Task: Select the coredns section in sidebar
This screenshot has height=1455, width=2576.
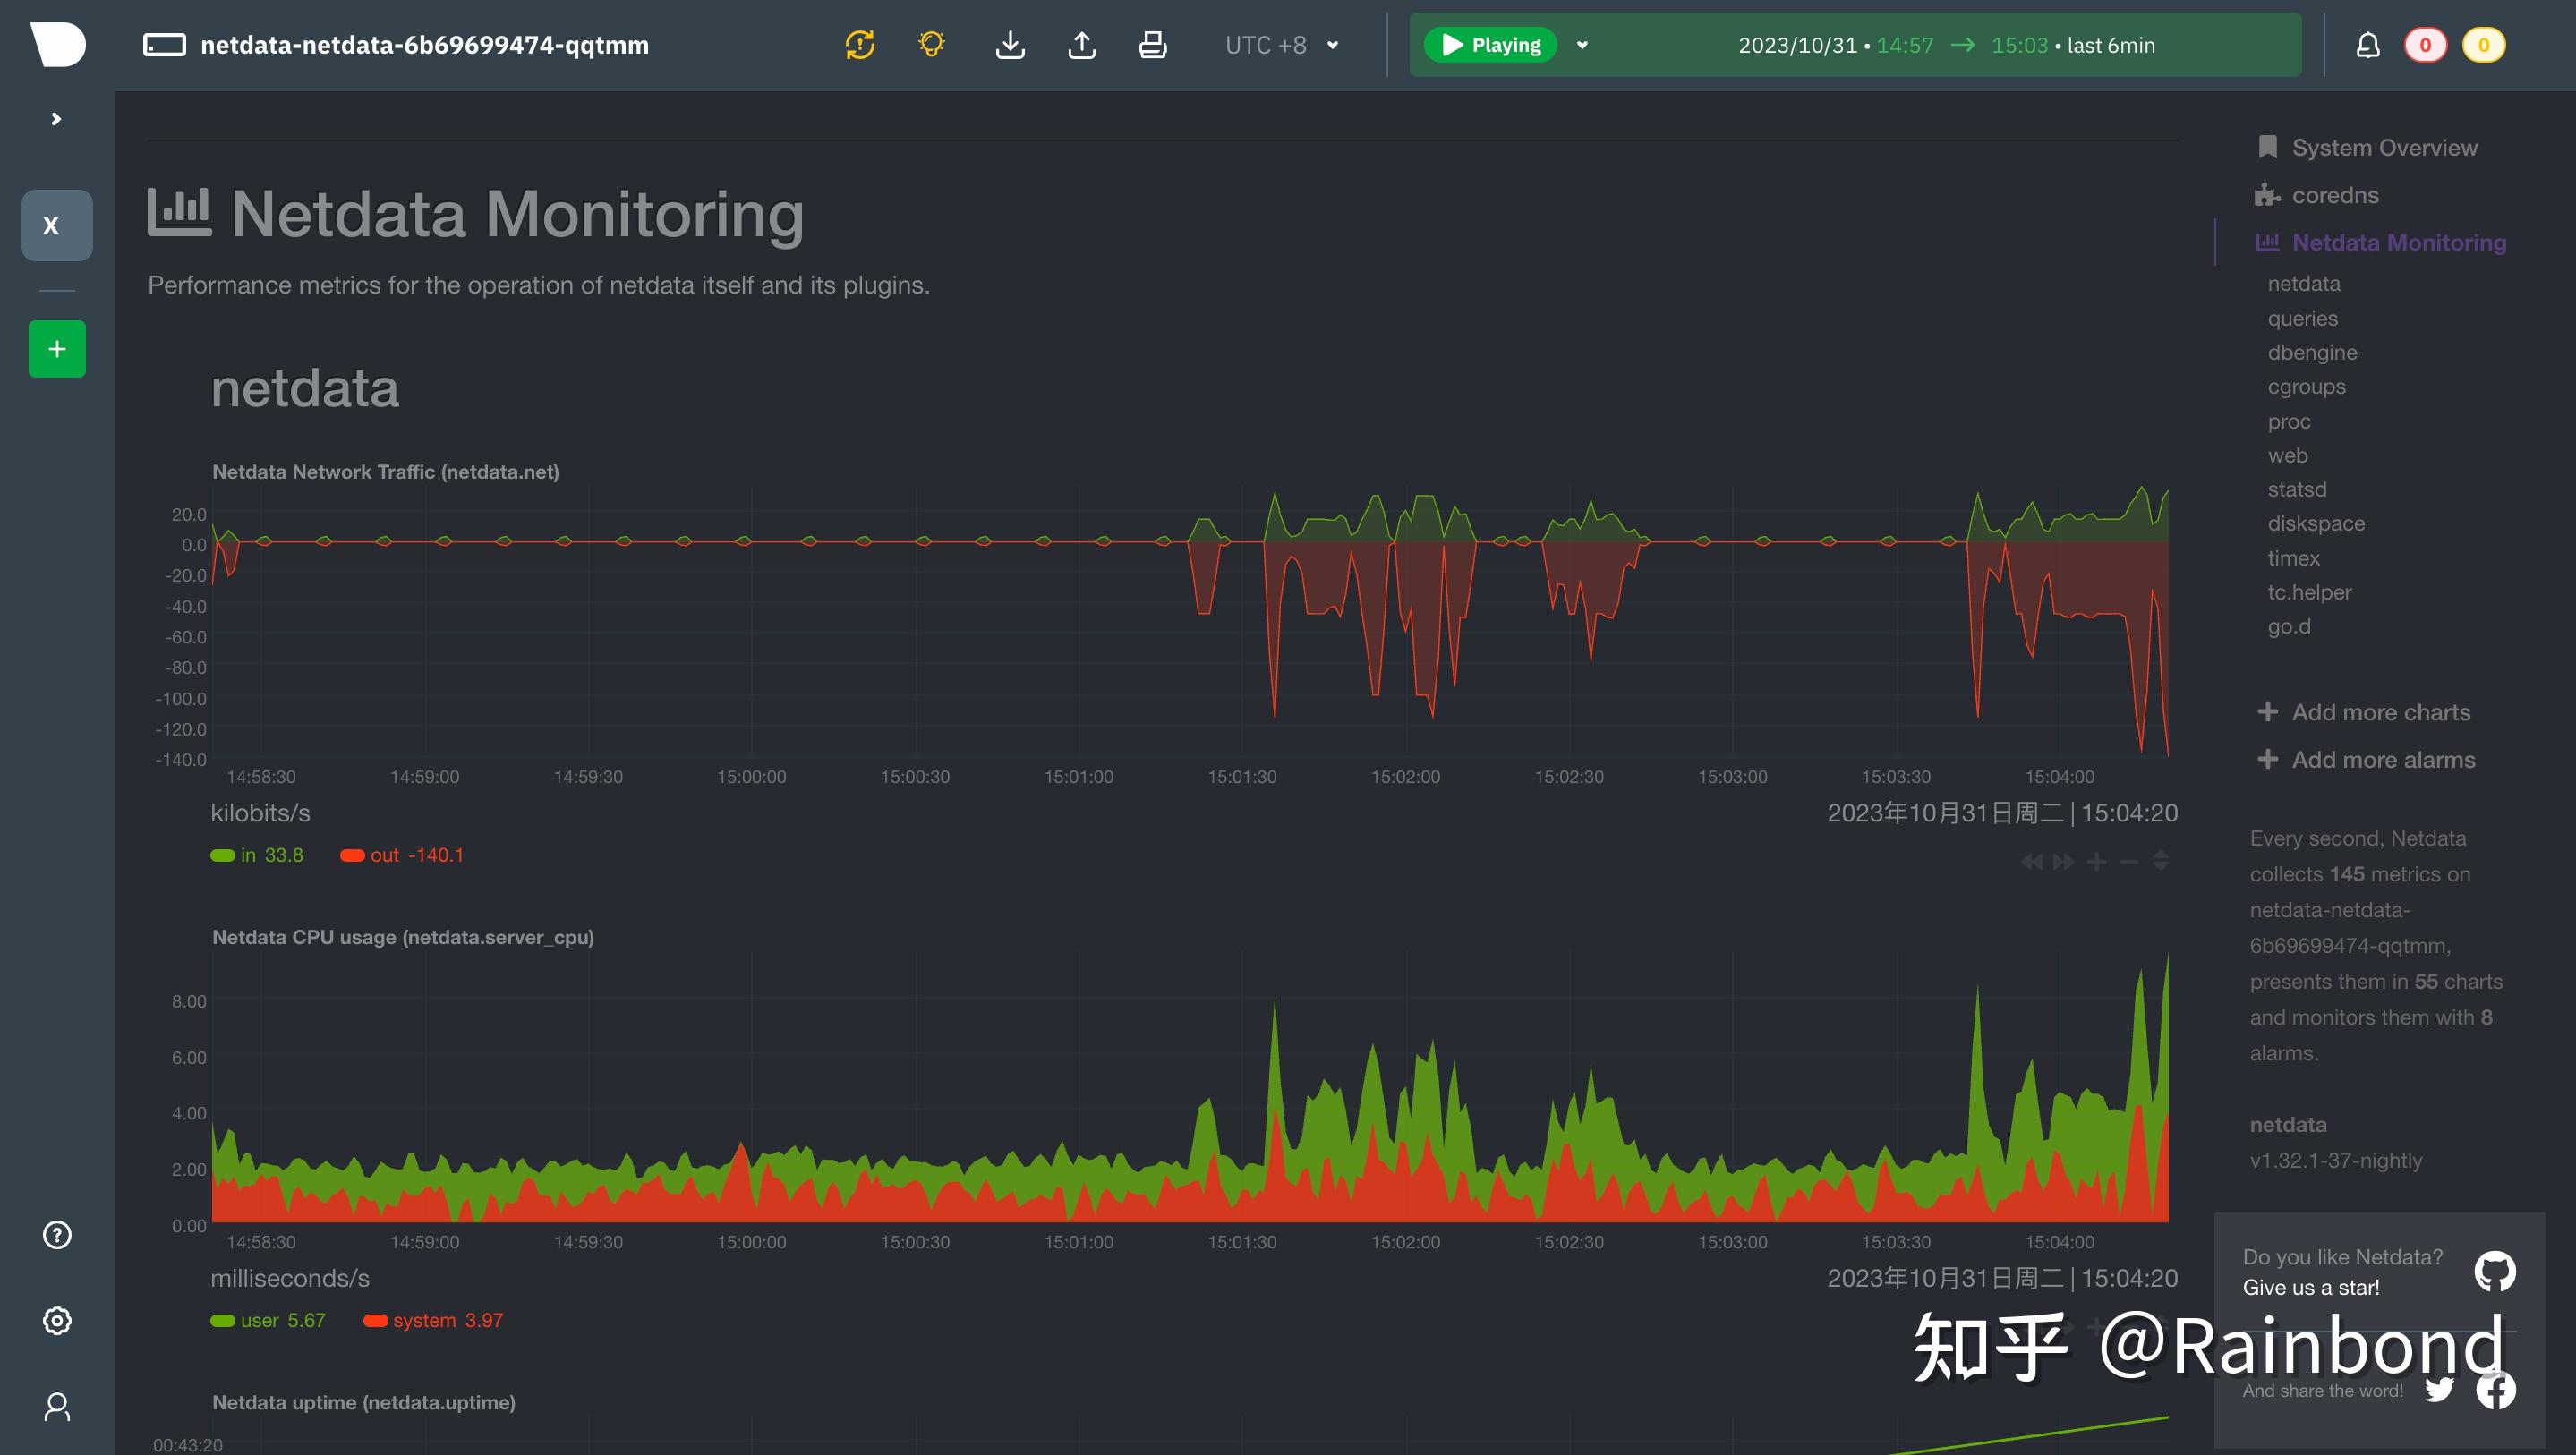Action: [x=2336, y=194]
